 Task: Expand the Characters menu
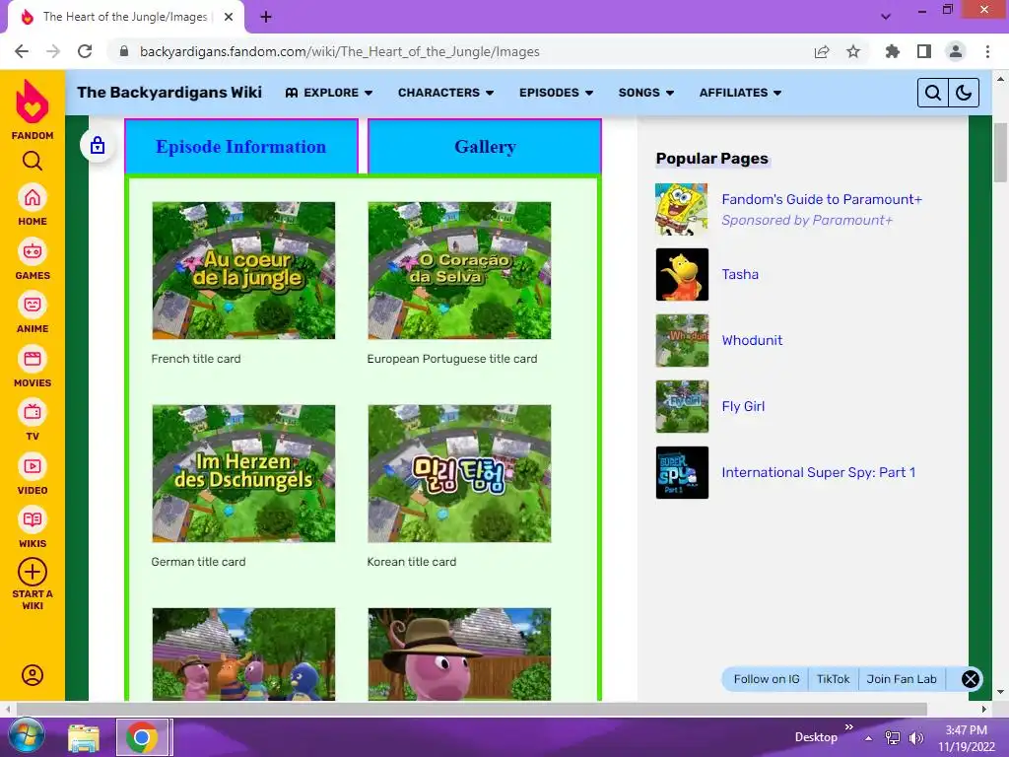pyautogui.click(x=446, y=93)
